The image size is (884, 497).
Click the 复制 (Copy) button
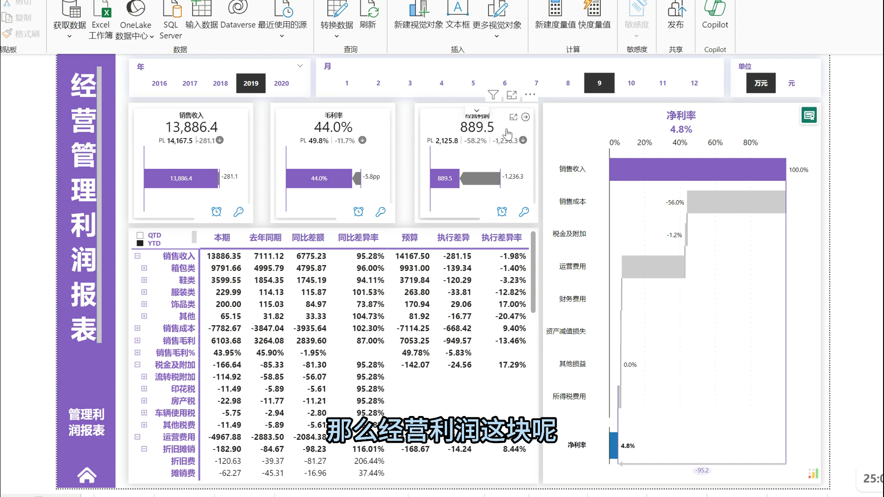pos(17,17)
